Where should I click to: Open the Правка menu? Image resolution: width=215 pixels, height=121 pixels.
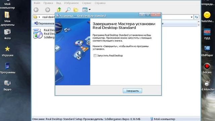[x=48, y=3]
